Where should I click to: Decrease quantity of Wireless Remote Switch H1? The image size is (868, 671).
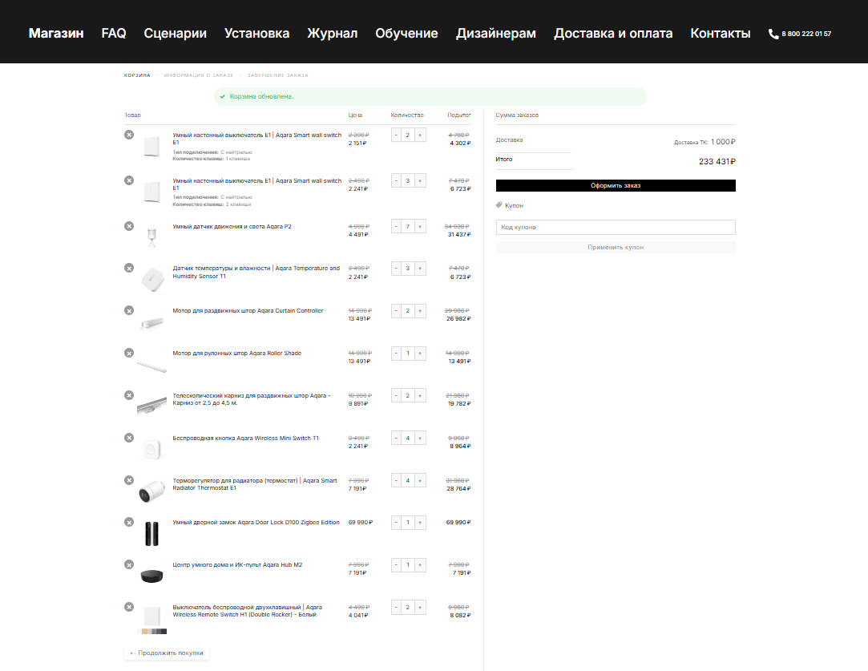point(397,608)
